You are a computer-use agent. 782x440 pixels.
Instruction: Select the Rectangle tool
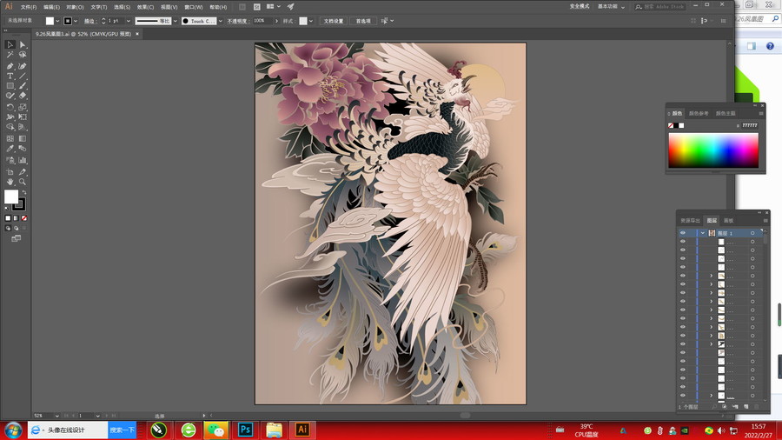coord(10,86)
